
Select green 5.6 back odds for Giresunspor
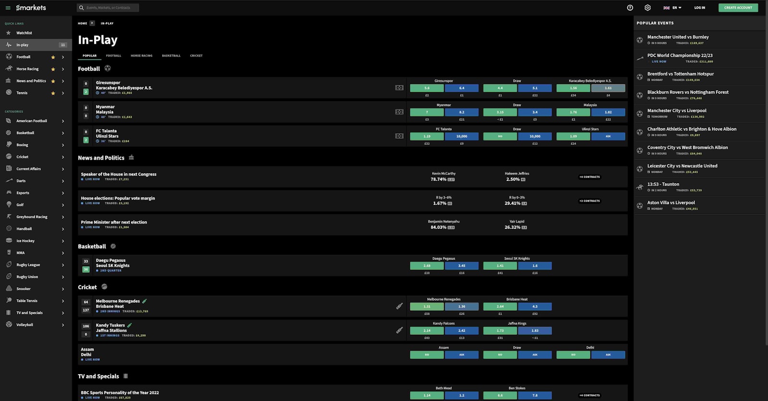point(427,88)
